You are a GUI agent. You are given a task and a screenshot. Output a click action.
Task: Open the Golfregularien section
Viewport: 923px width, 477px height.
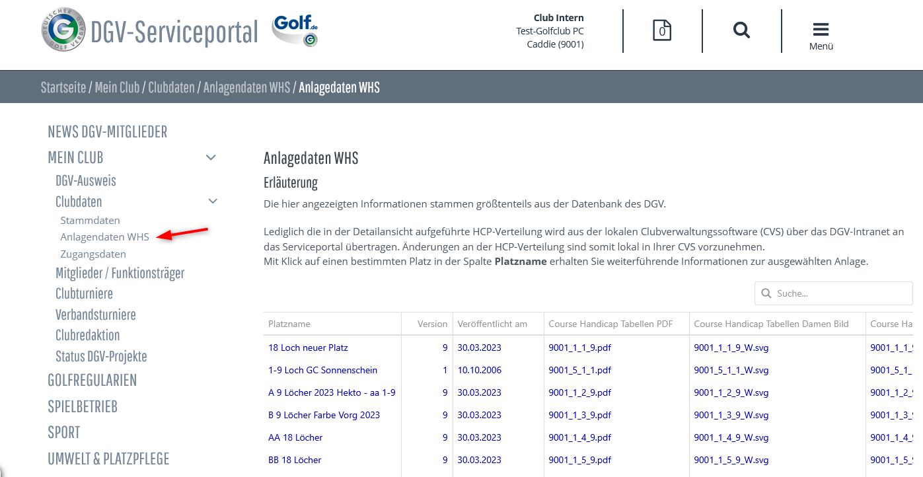tap(92, 380)
